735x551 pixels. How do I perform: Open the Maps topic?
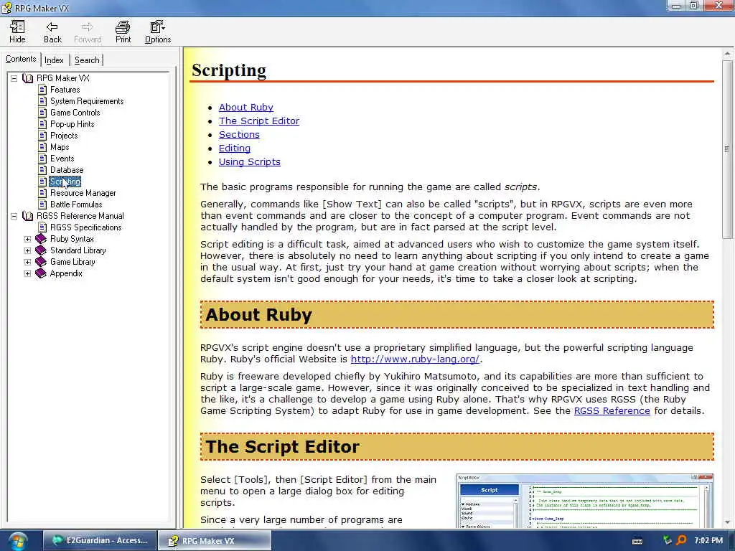pos(60,147)
